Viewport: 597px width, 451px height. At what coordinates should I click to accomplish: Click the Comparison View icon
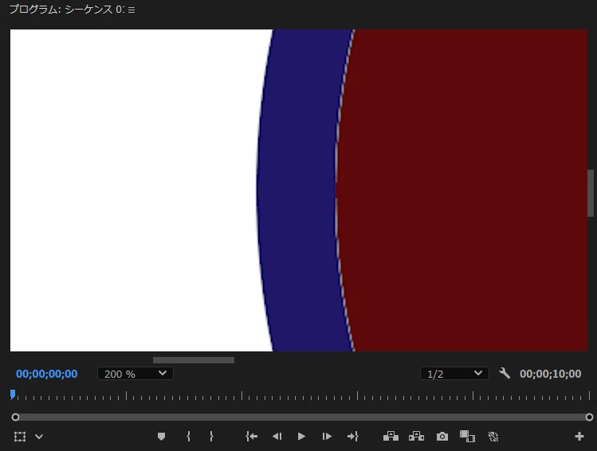(467, 437)
